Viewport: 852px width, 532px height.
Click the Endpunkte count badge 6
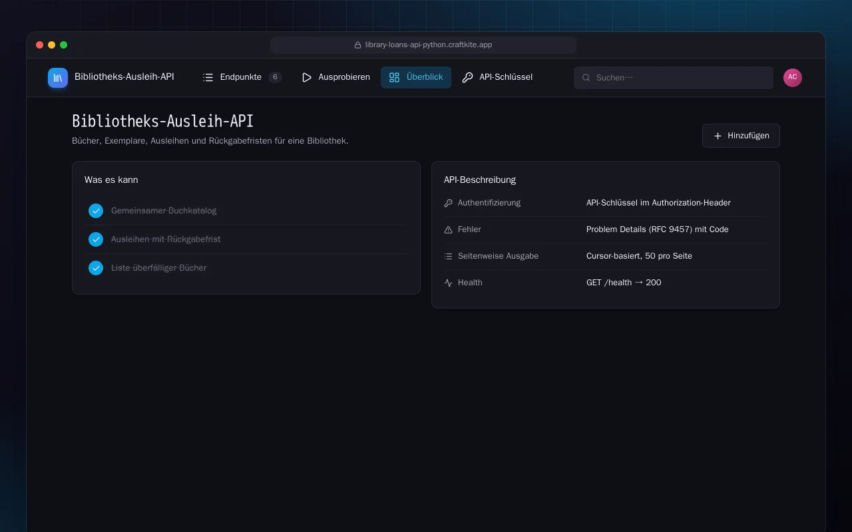(x=275, y=77)
